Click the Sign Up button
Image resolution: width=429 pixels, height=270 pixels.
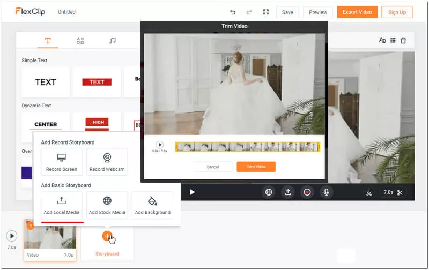point(397,12)
